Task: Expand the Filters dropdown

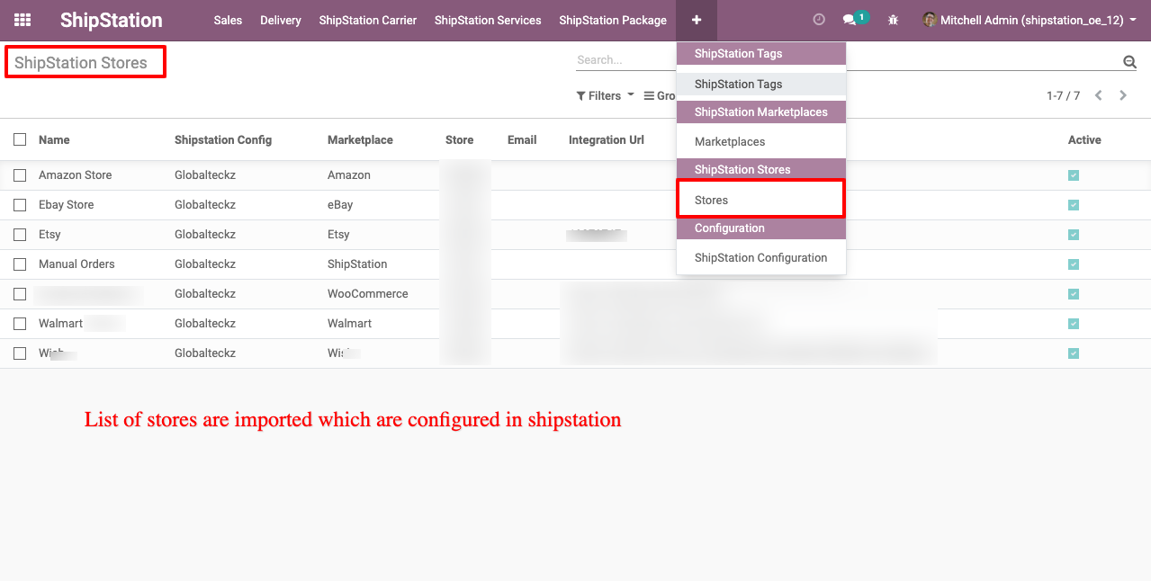Action: click(x=606, y=95)
